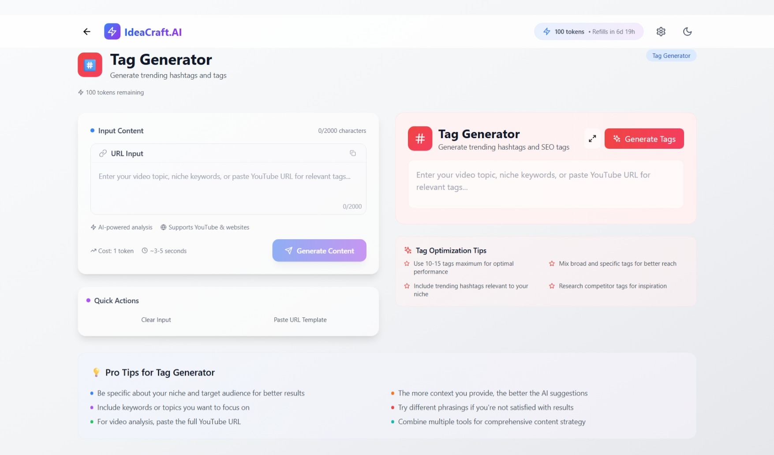The height and width of the screenshot is (455, 774).
Task: Select the Paste URL Template quick action
Action: (x=300, y=320)
